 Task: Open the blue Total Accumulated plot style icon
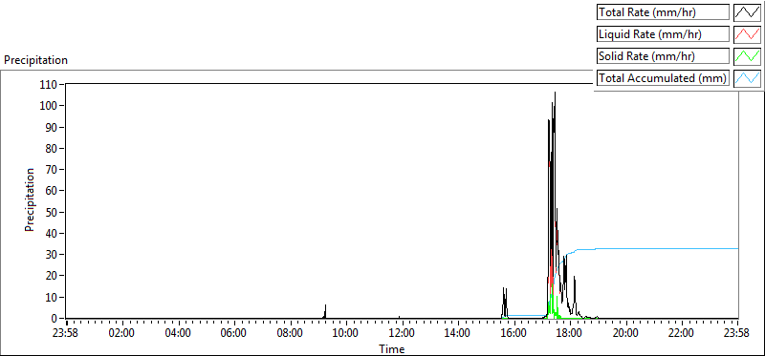[x=747, y=78]
